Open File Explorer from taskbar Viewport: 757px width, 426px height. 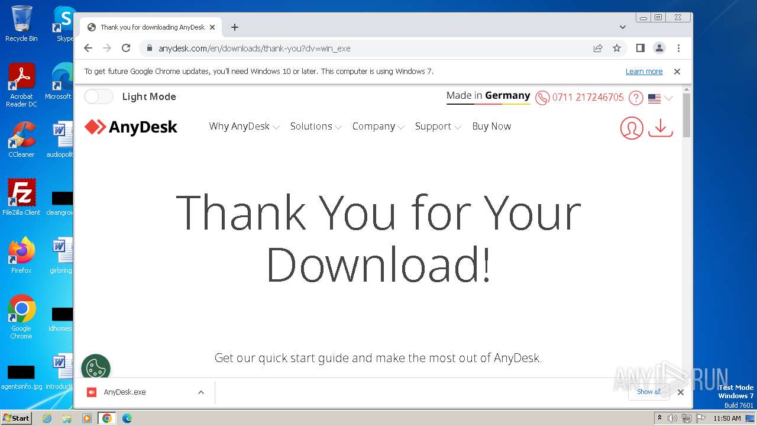pyautogui.click(x=67, y=418)
